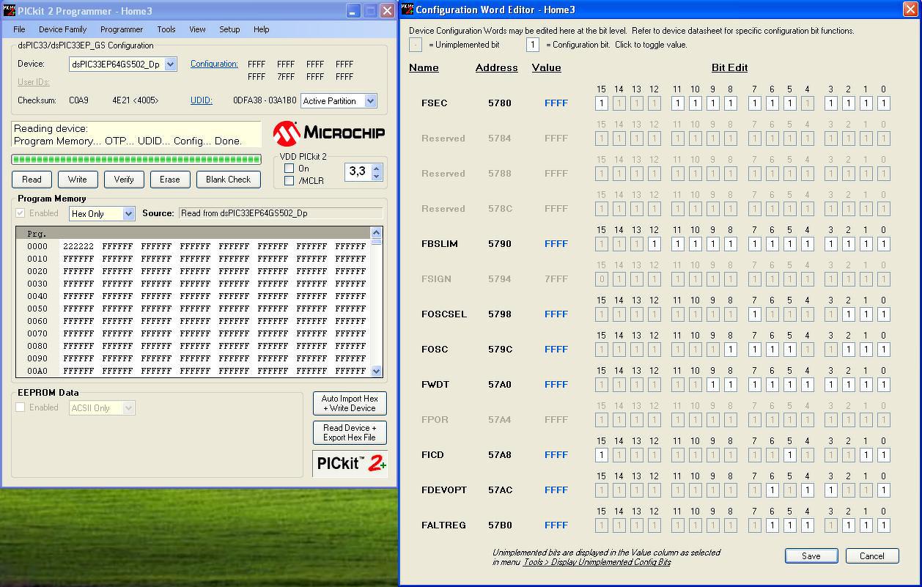Toggle the /MCLR checkbox
This screenshot has height=587, width=922.
click(x=289, y=181)
